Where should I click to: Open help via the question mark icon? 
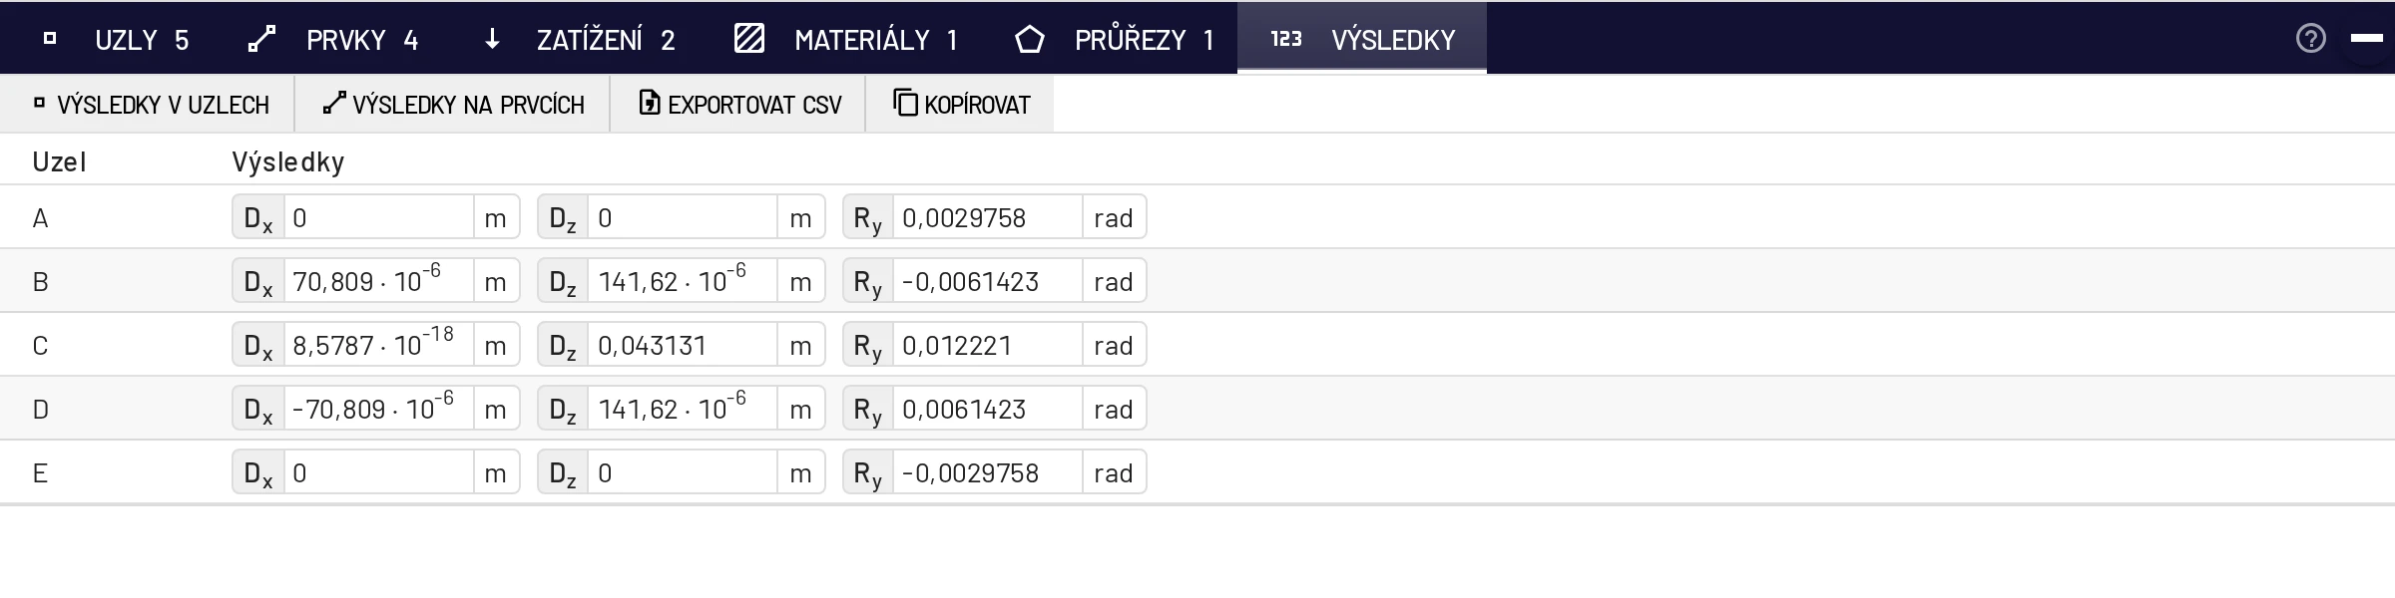(2311, 39)
